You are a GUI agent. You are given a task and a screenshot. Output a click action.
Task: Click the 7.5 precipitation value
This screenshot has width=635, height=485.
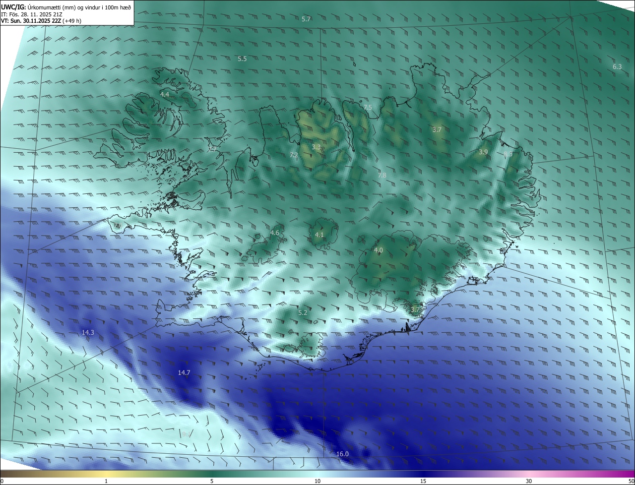click(368, 107)
